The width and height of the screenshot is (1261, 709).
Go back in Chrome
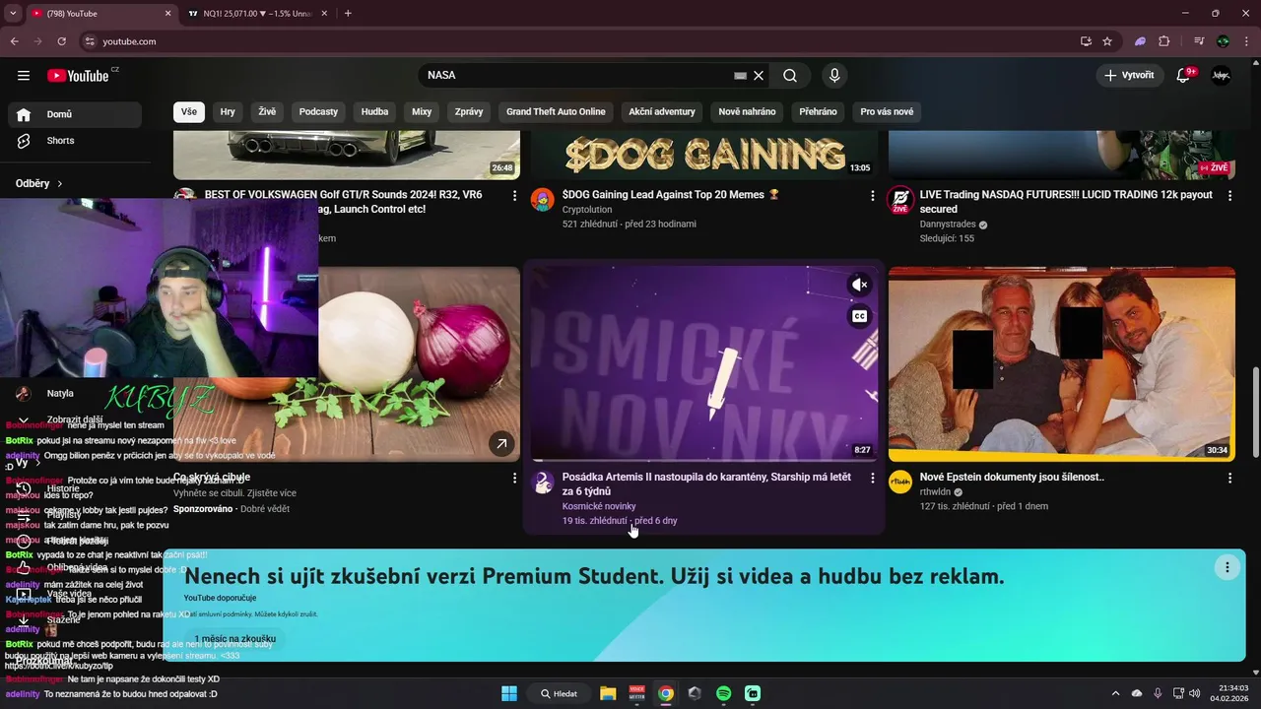click(x=14, y=41)
